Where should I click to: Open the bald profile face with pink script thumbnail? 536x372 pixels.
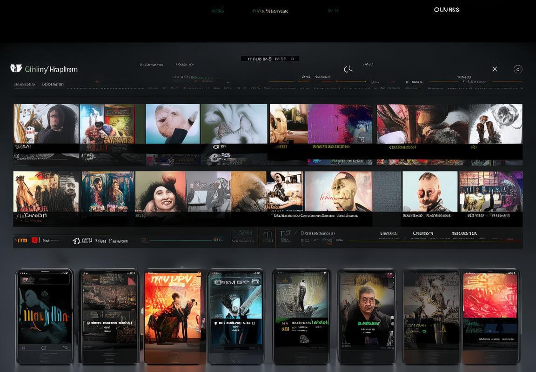[x=338, y=192]
